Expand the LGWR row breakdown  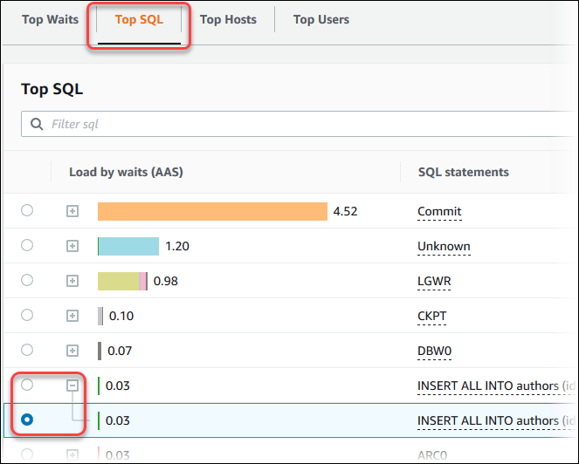click(x=73, y=281)
